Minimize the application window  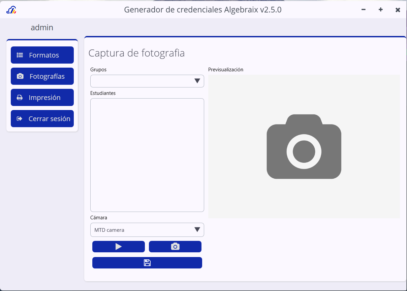(x=364, y=10)
